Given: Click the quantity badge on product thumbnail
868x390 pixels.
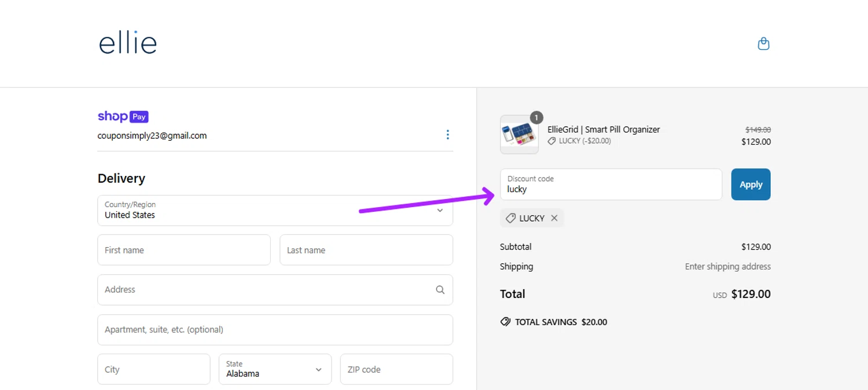Looking at the screenshot, I should point(536,118).
